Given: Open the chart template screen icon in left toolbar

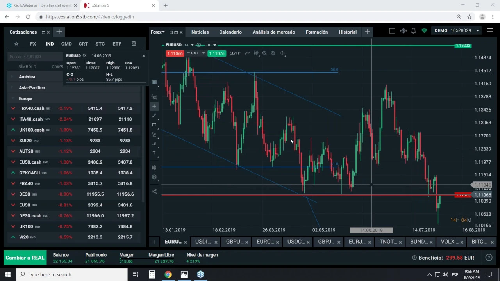Looking at the screenshot, I should 154,83.
